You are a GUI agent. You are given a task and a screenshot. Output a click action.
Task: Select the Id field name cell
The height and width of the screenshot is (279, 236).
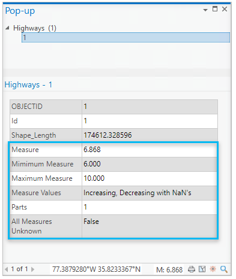(46, 121)
